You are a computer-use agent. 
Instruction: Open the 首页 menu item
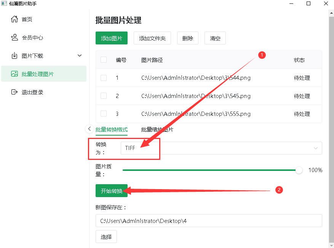pos(44,19)
